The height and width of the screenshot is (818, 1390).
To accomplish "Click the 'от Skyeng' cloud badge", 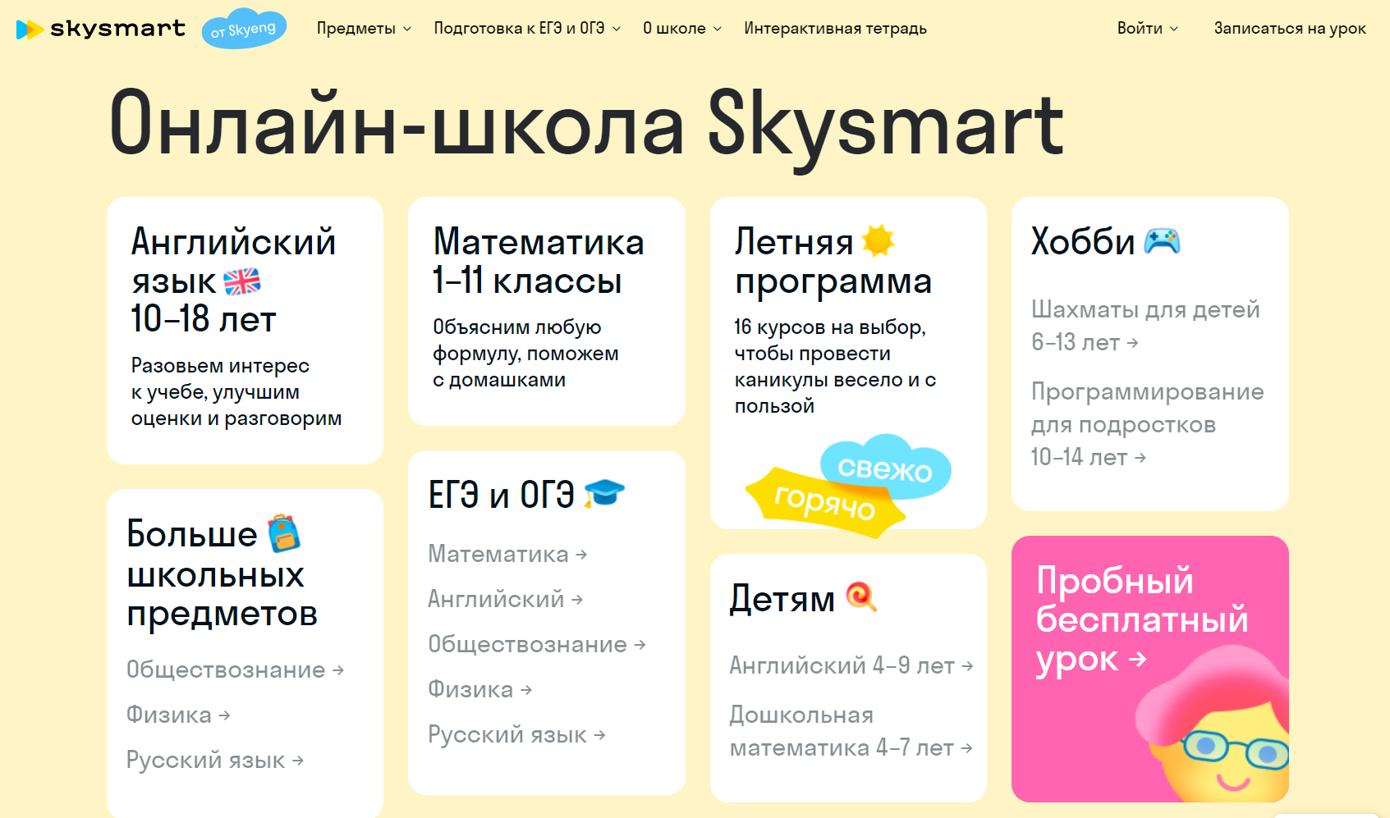I will tap(243, 28).
